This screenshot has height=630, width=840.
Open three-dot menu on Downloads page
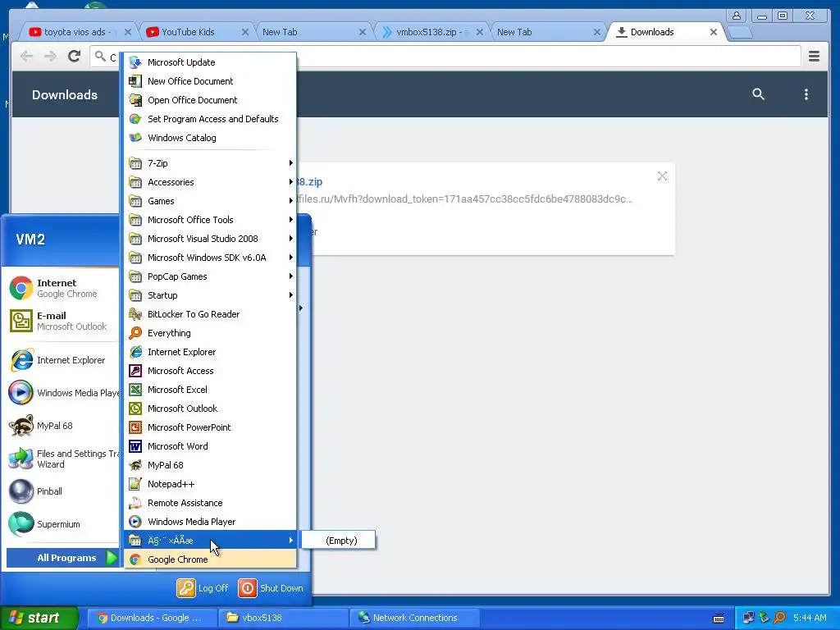click(806, 94)
